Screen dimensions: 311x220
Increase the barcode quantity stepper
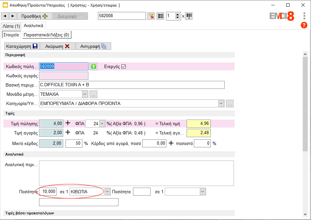coord(178,15)
